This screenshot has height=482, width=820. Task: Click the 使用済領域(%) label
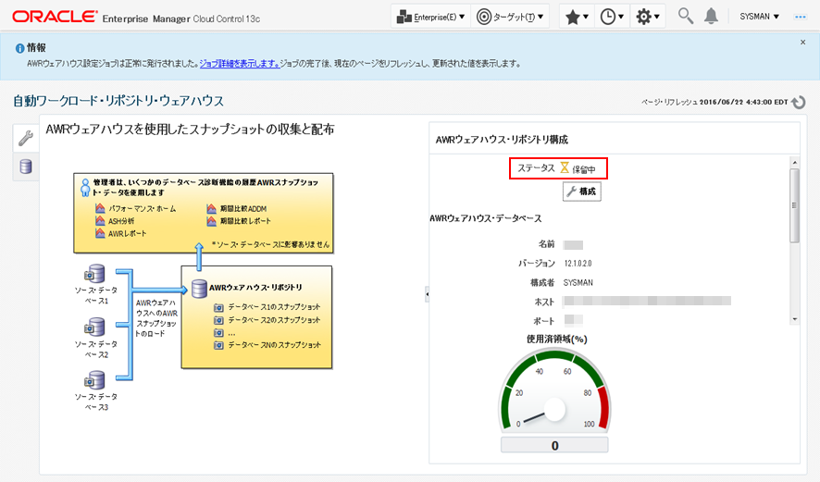pyautogui.click(x=556, y=340)
